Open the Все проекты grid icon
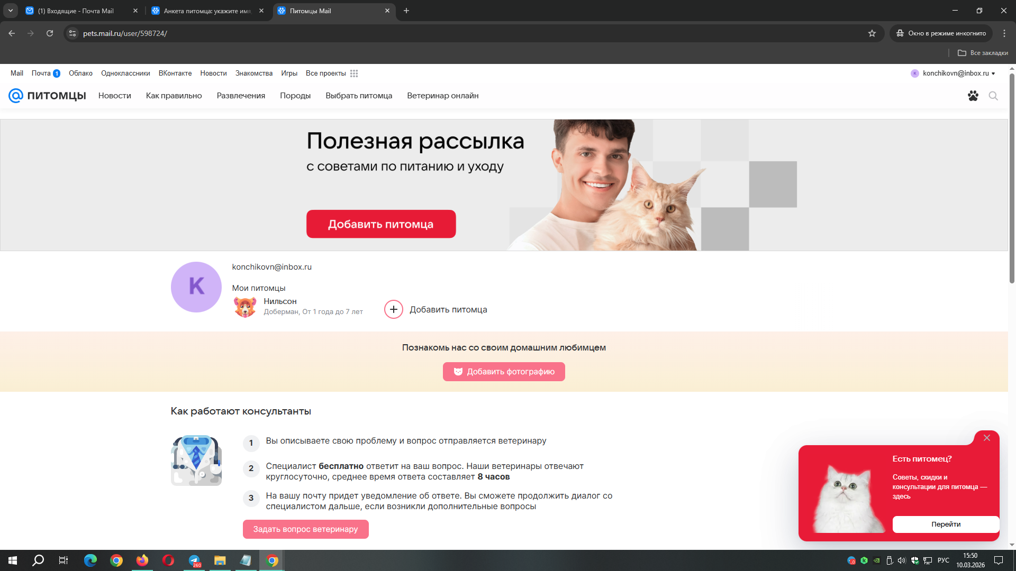 click(x=354, y=73)
